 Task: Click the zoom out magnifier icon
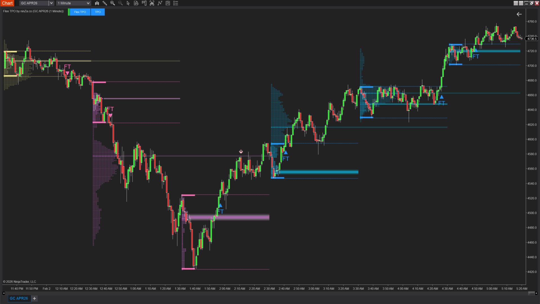click(x=121, y=3)
